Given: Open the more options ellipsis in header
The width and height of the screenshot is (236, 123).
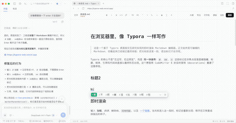Looking at the screenshot, I should click(x=65, y=4).
